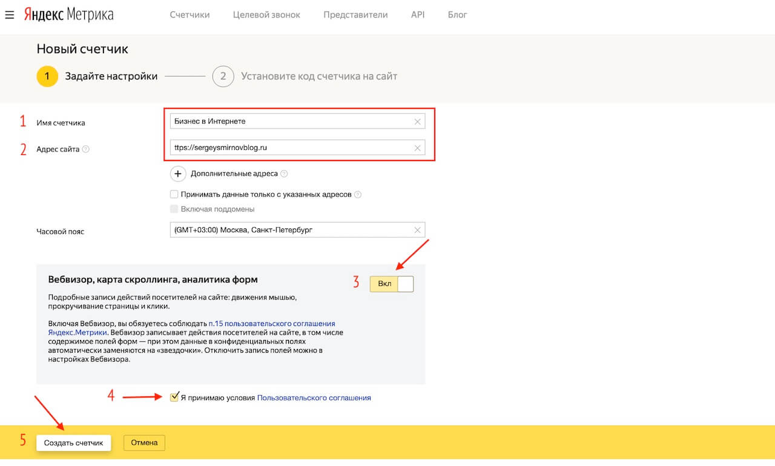Open п.15 пользовательского соглашения link
This screenshot has height=466, width=775.
point(271,324)
